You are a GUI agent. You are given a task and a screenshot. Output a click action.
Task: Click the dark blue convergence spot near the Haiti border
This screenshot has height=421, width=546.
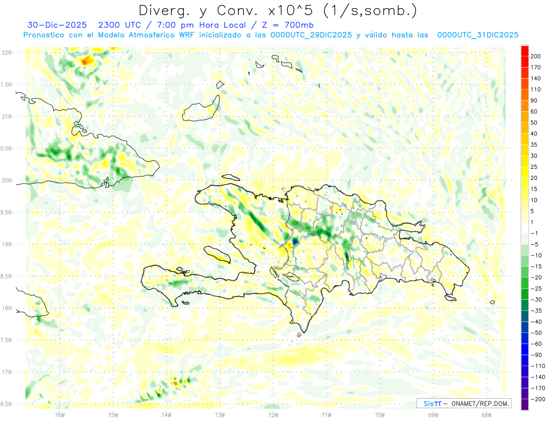295,241
